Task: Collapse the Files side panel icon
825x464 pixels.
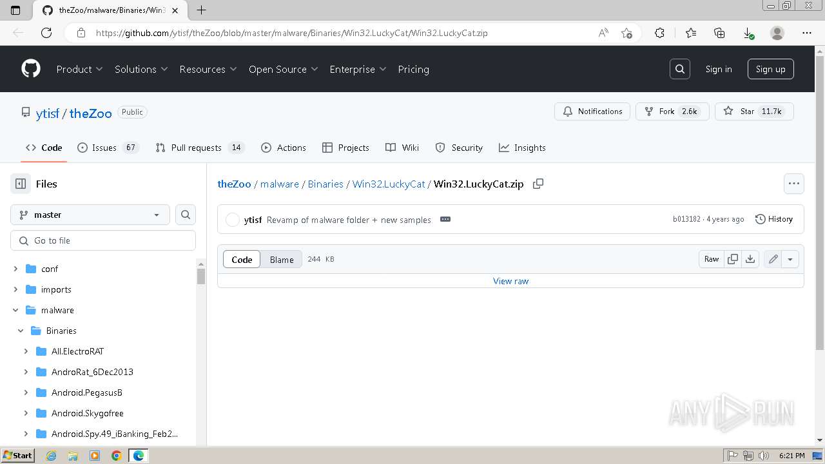Action: click(21, 184)
